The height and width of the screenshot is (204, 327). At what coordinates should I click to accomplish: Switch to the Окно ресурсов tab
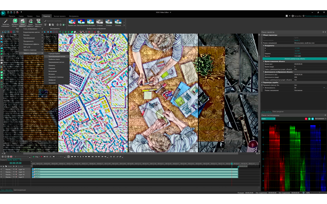click(x=278, y=112)
